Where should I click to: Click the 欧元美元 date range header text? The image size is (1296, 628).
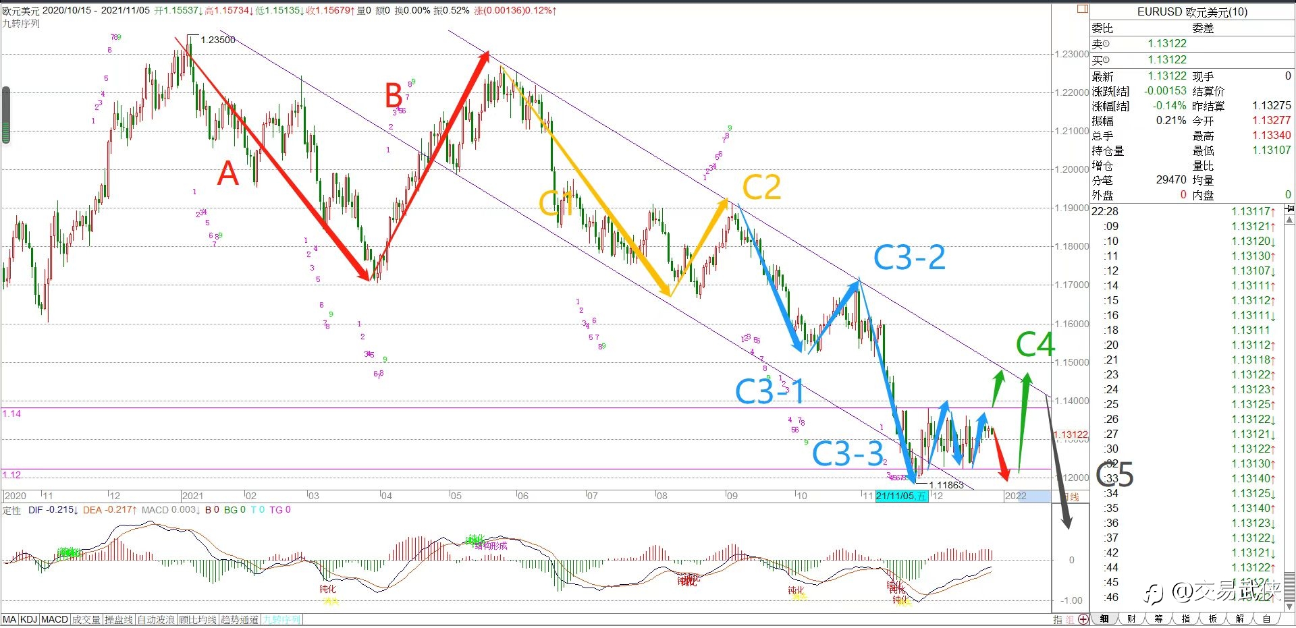[76, 11]
